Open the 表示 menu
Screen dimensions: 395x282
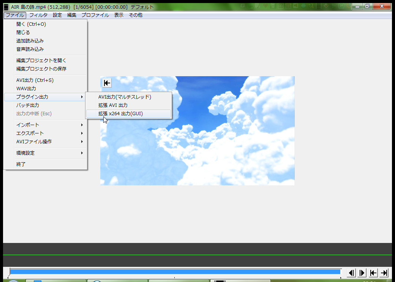pos(118,15)
